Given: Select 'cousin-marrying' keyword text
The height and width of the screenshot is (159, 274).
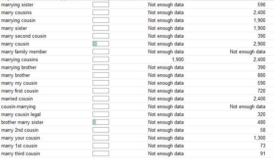Looking at the screenshot, I should click(x=18, y=107).
